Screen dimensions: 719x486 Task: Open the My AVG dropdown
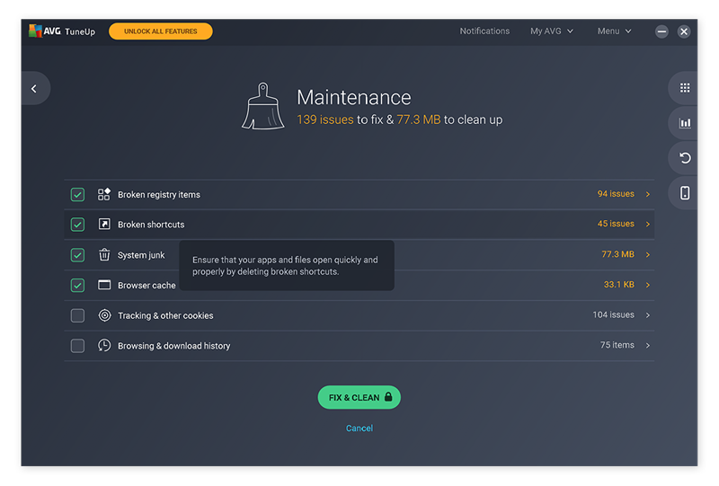click(551, 31)
